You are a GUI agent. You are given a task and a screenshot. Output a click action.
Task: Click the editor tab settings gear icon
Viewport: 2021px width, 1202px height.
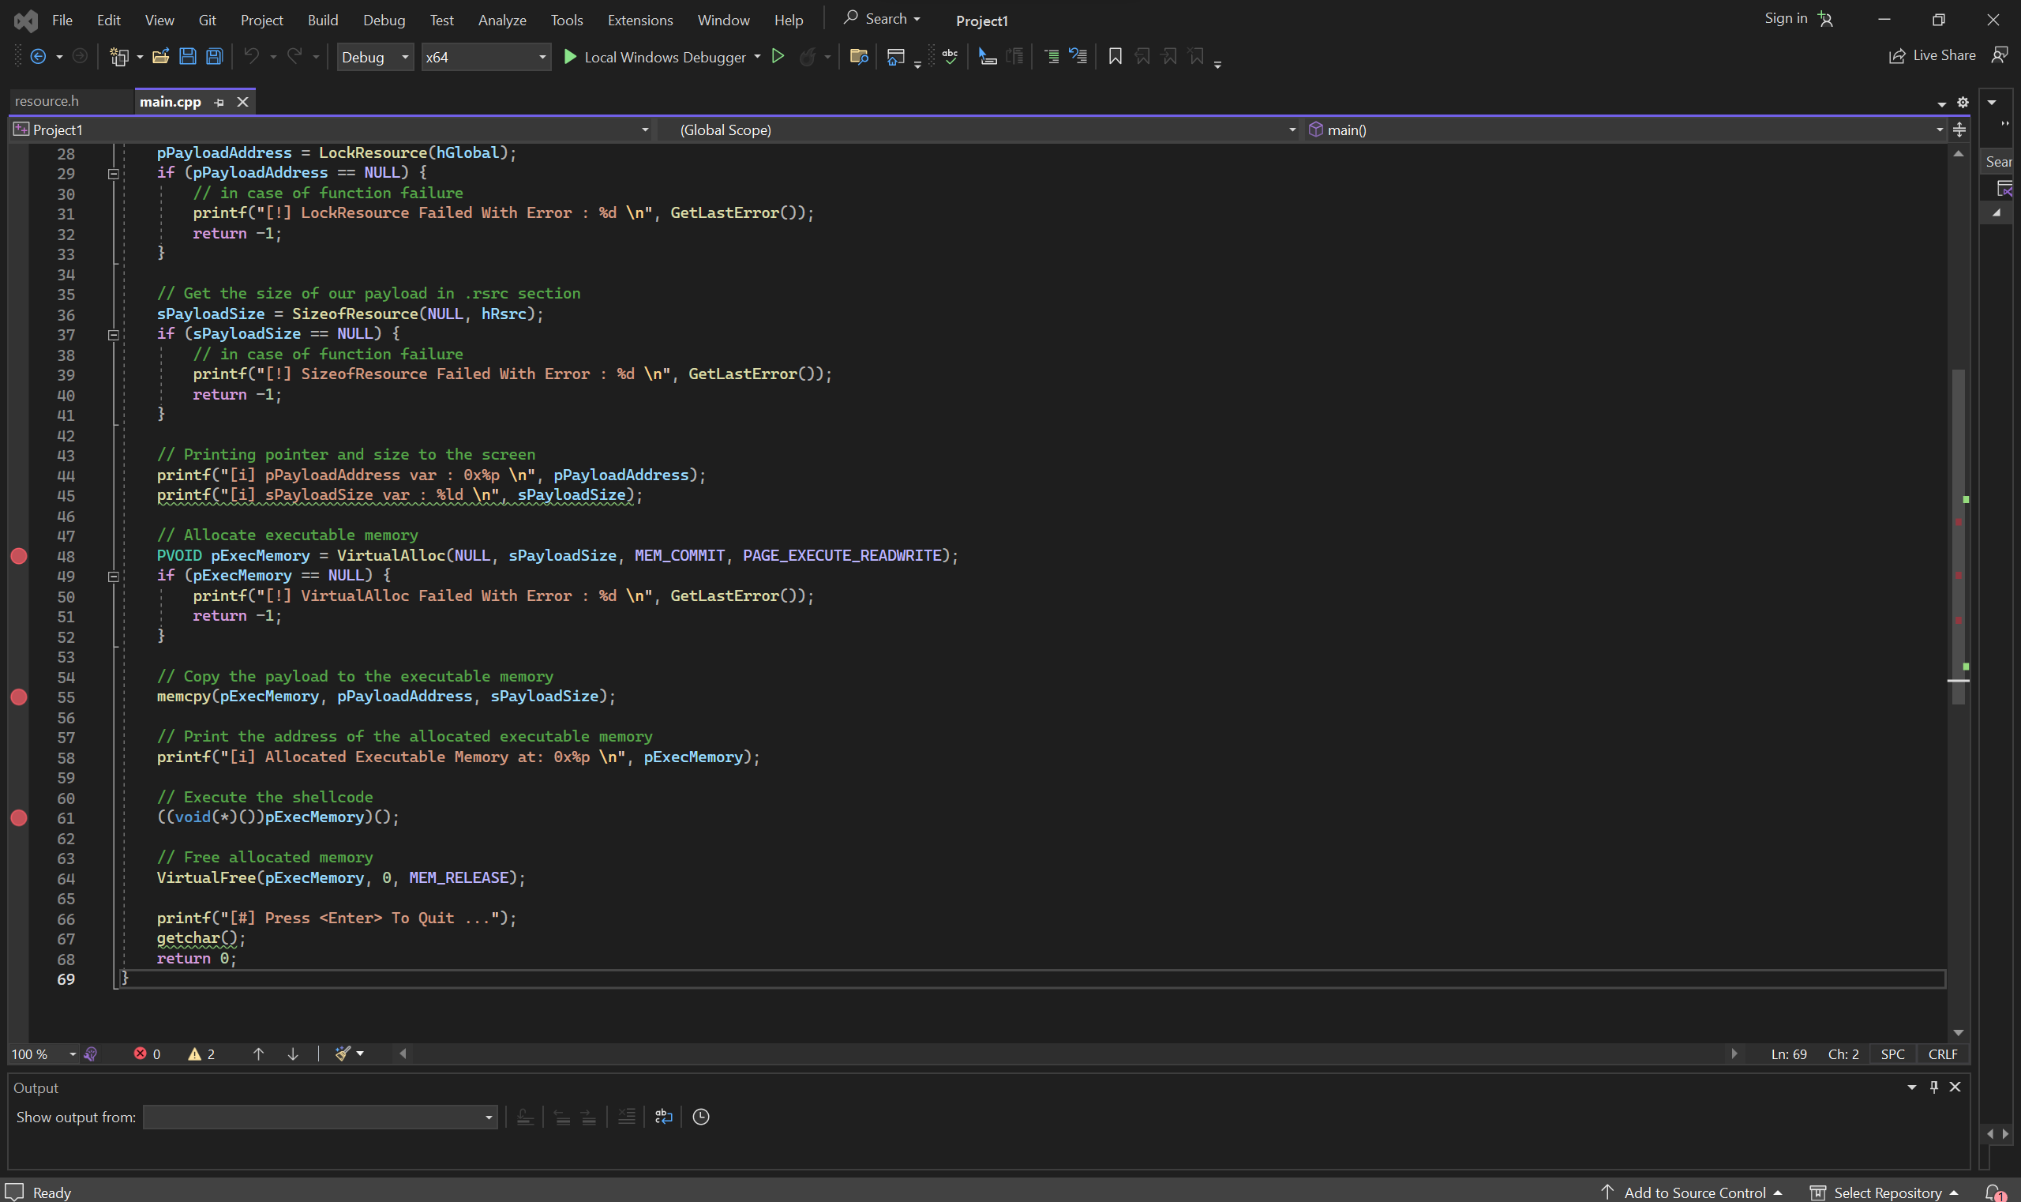1963,103
